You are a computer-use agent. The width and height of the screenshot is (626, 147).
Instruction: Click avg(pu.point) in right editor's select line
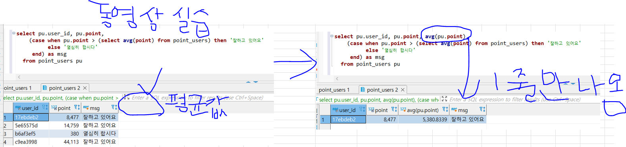[445, 36]
